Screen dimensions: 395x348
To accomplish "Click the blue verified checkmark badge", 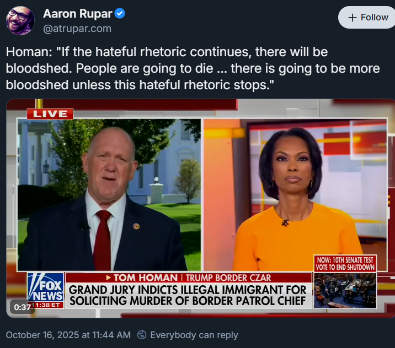I will pyautogui.click(x=120, y=14).
